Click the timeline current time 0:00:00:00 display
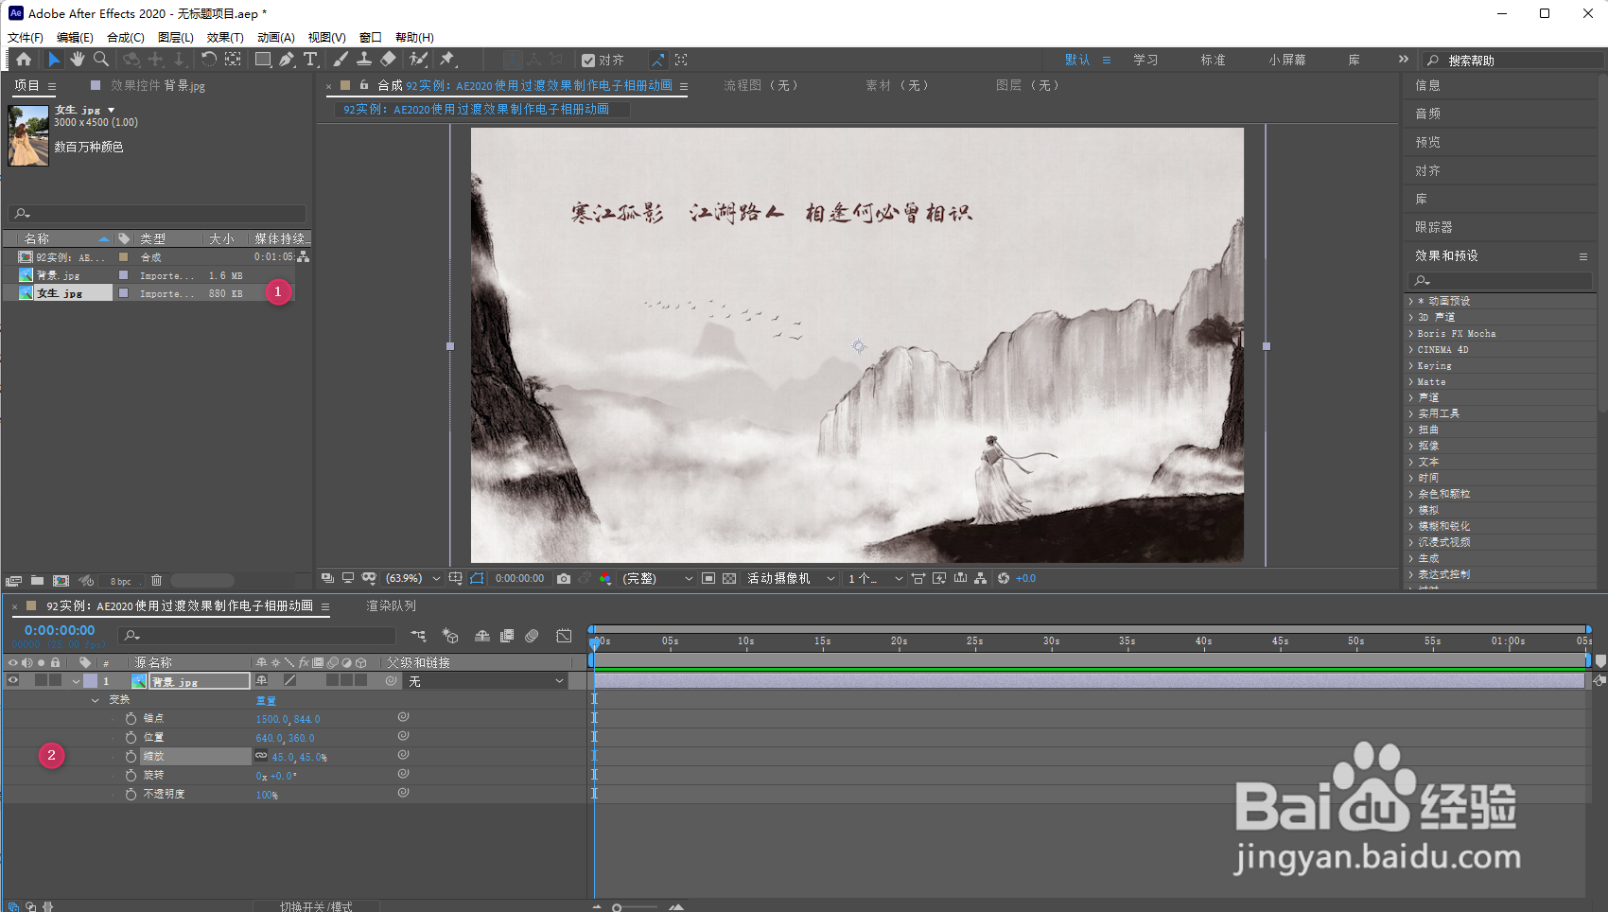 pyautogui.click(x=60, y=630)
